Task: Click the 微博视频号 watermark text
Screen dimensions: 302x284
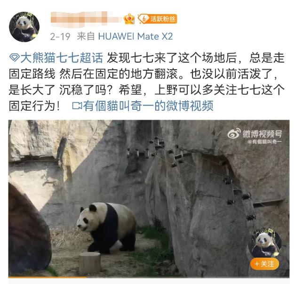Action: click(x=262, y=134)
